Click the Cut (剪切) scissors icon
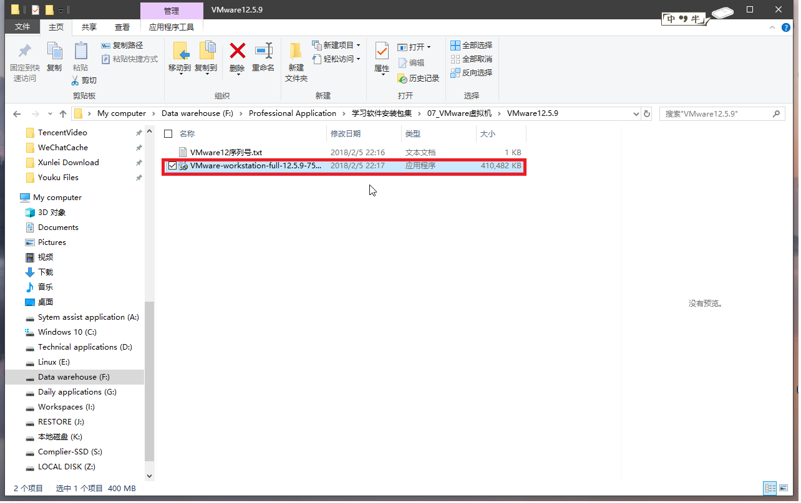 pos(75,80)
